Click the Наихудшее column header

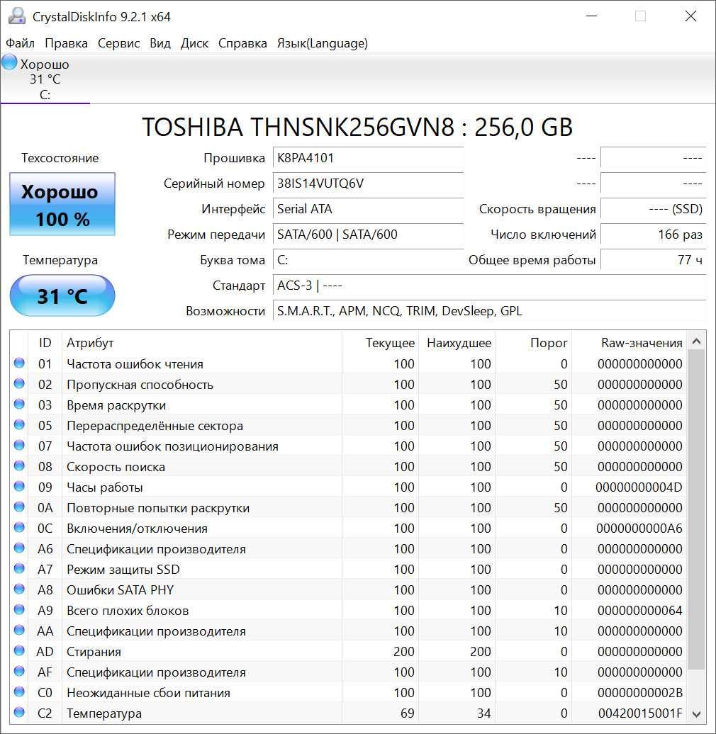click(457, 343)
